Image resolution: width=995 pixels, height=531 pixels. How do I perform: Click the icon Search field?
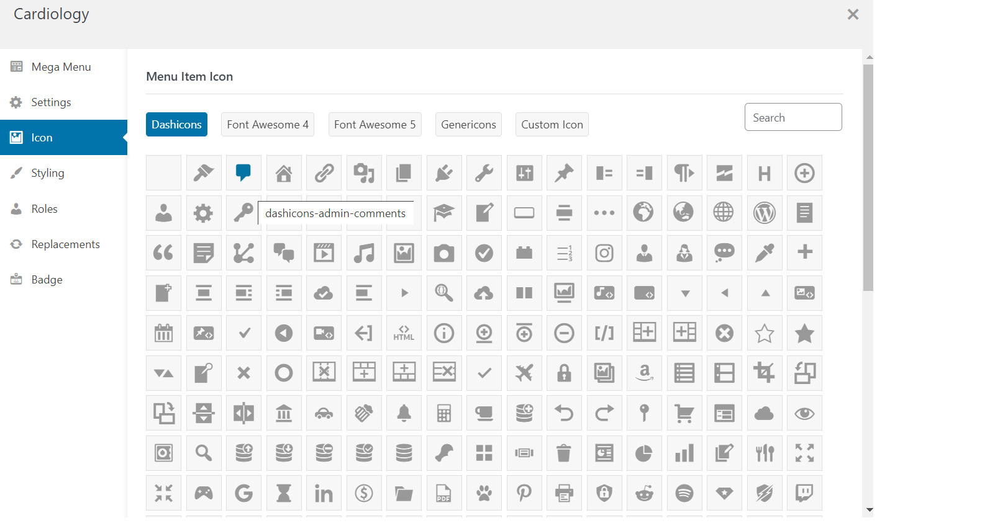click(793, 117)
